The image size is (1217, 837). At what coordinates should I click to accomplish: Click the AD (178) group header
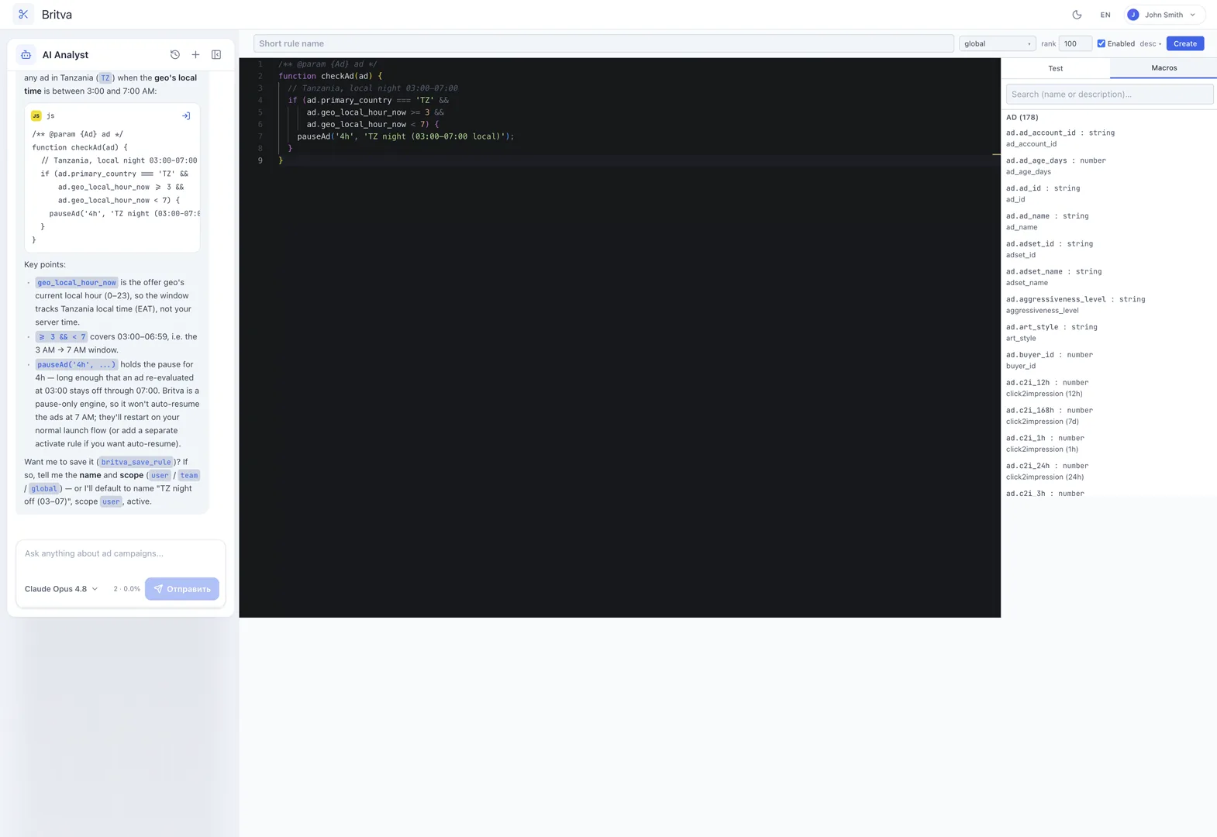[1022, 117]
